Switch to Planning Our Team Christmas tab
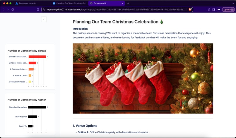Screen dimensions: 236x138 pyautogui.click(x=69, y=3)
